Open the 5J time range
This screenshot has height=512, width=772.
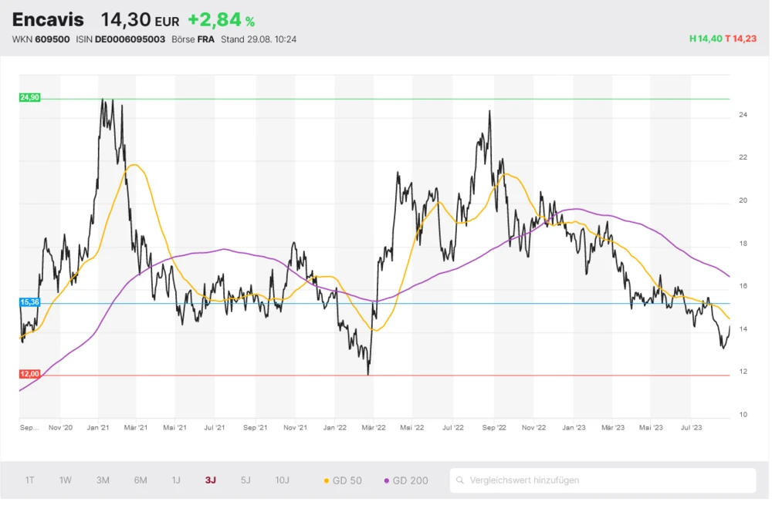245,480
